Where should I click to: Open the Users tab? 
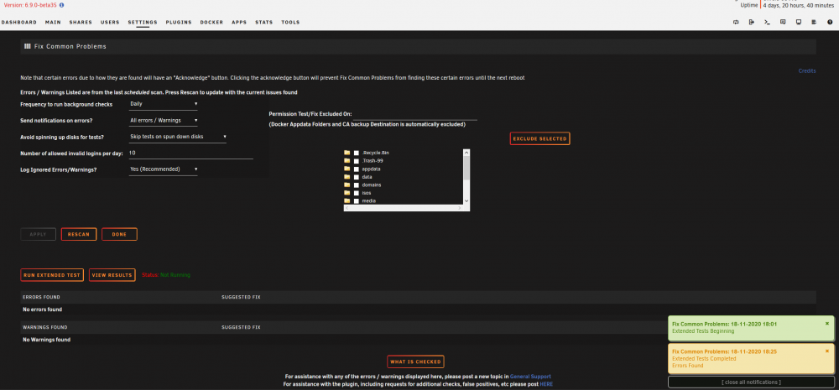[110, 23]
